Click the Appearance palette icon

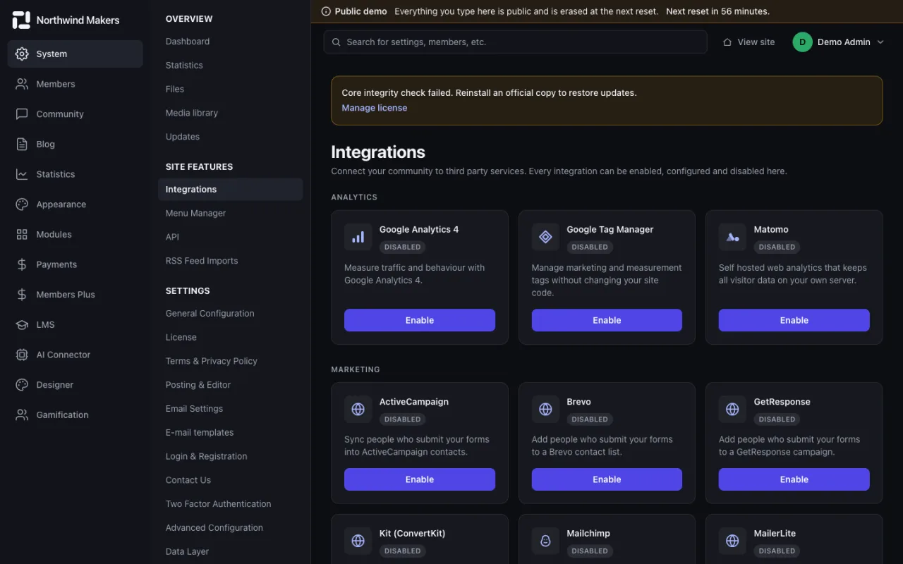pyautogui.click(x=22, y=204)
